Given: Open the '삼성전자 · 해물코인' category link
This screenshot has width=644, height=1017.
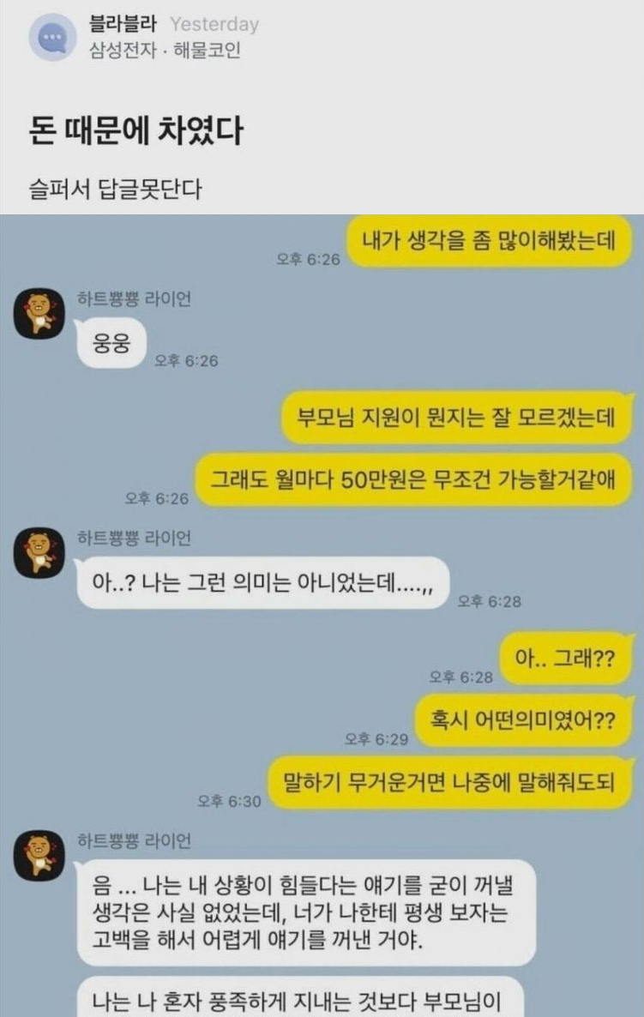Looking at the screenshot, I should pos(165,50).
